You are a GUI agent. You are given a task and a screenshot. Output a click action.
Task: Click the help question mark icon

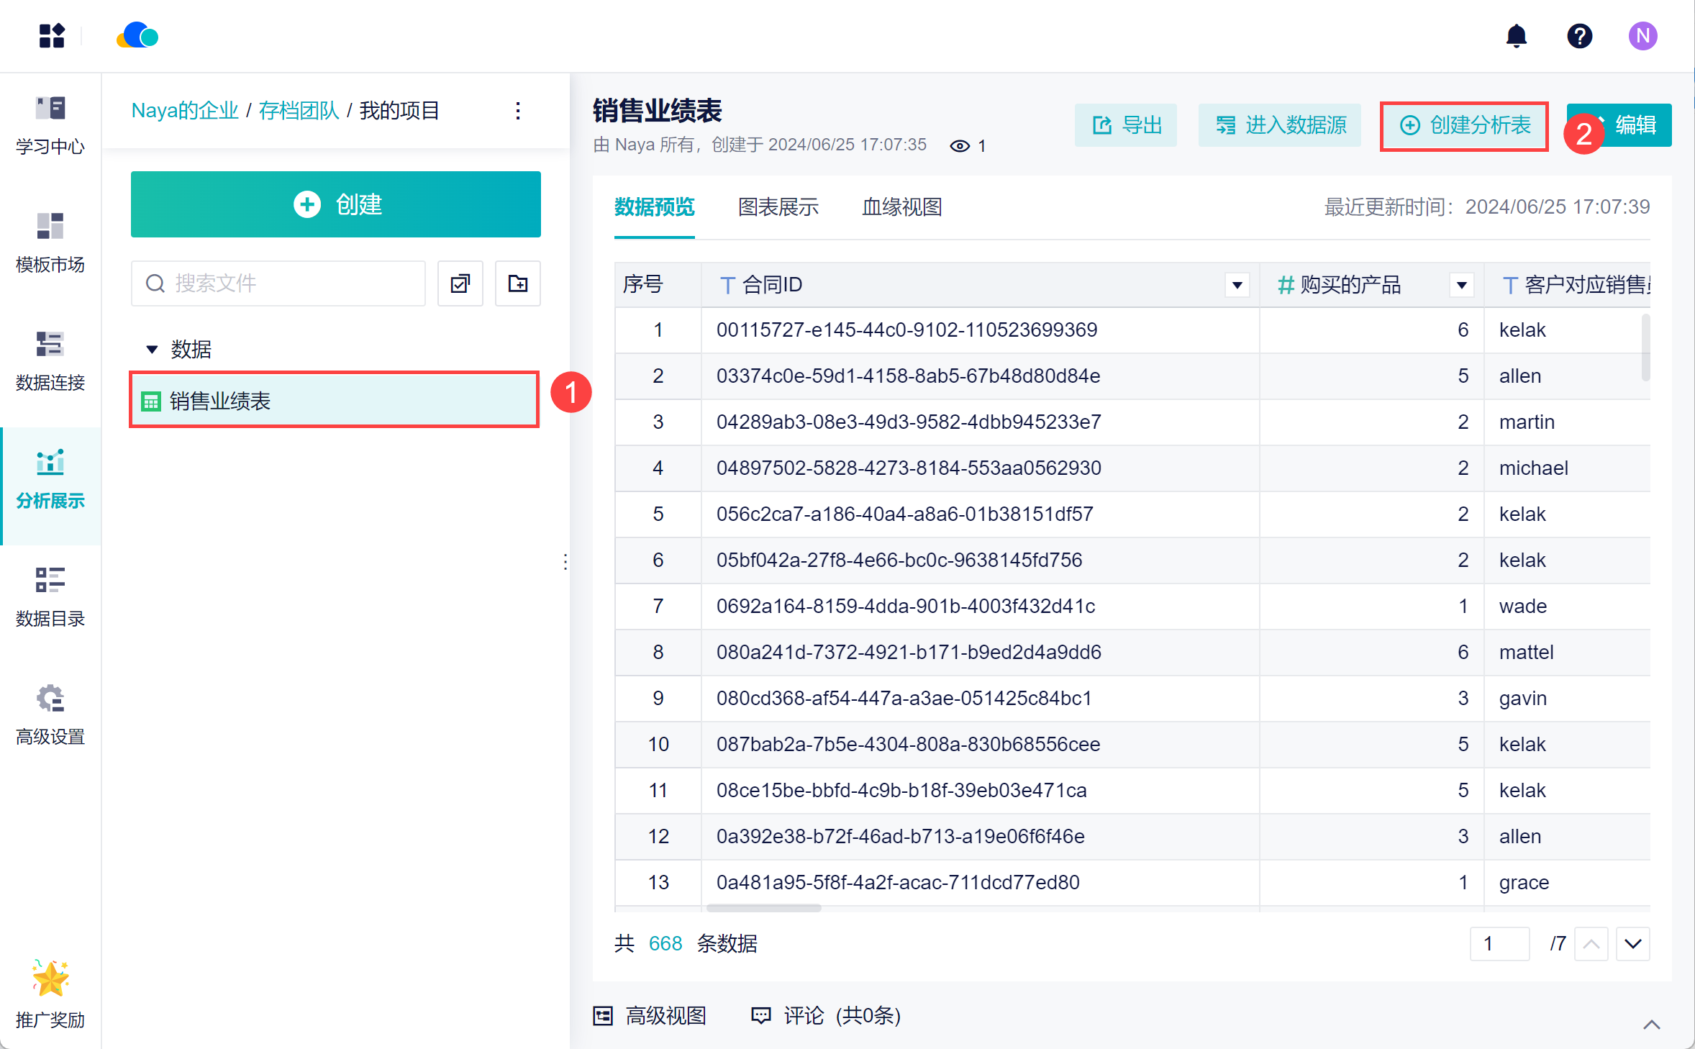(1579, 36)
